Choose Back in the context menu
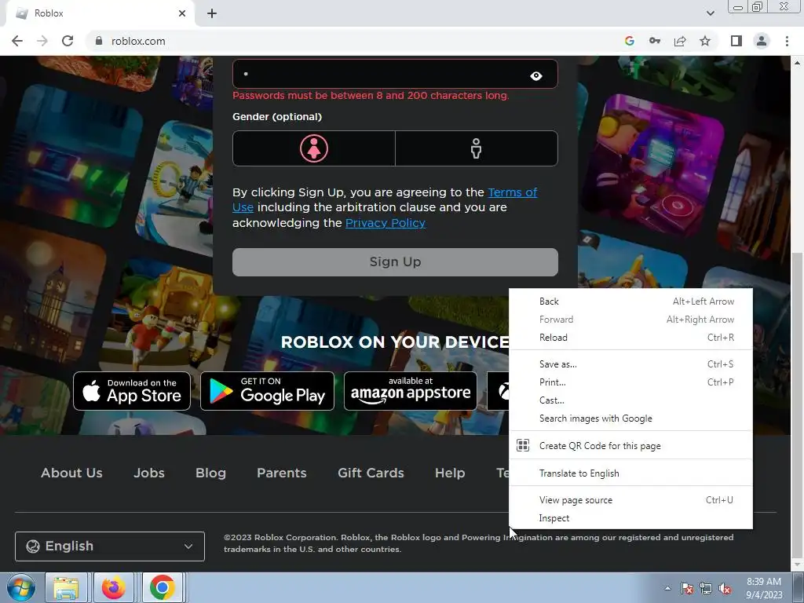 pyautogui.click(x=630, y=301)
